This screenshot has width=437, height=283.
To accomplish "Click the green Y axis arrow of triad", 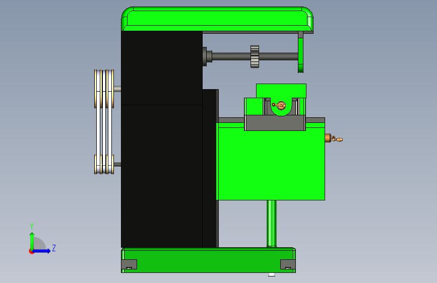I will (32, 241).
